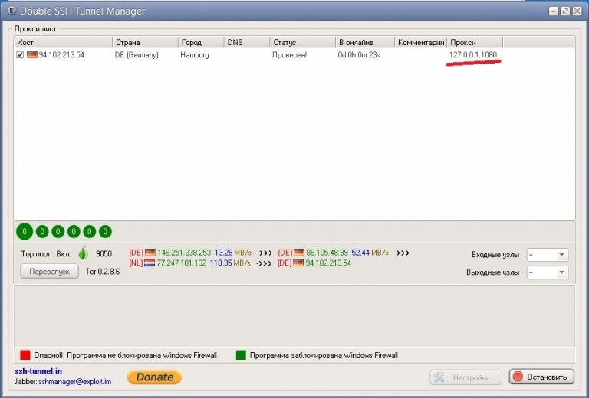Click the app icon in title bar
This screenshot has height=398, width=589.
(x=10, y=11)
